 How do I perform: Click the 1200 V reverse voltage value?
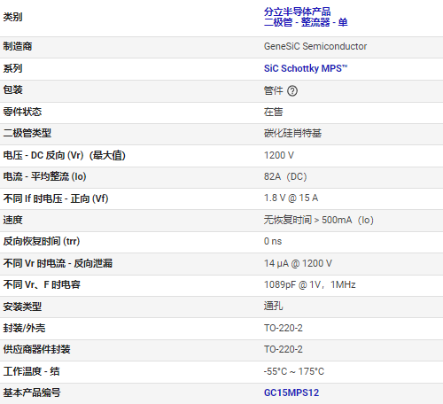point(279,155)
